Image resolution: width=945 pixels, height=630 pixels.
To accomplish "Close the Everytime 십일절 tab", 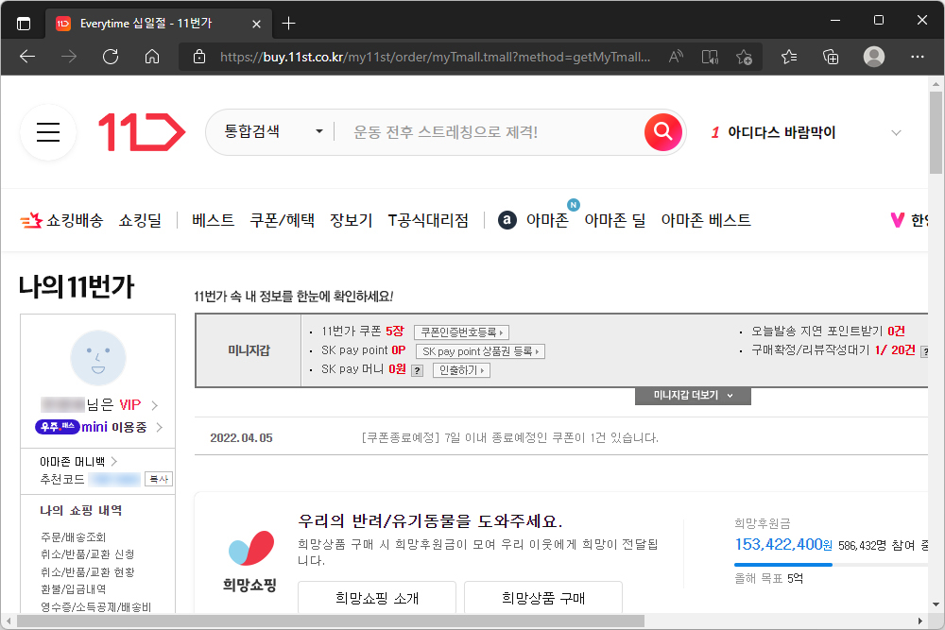I will pyautogui.click(x=256, y=24).
